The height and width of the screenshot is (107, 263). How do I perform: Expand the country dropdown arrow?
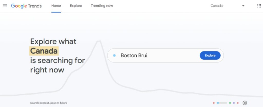tap(243, 6)
